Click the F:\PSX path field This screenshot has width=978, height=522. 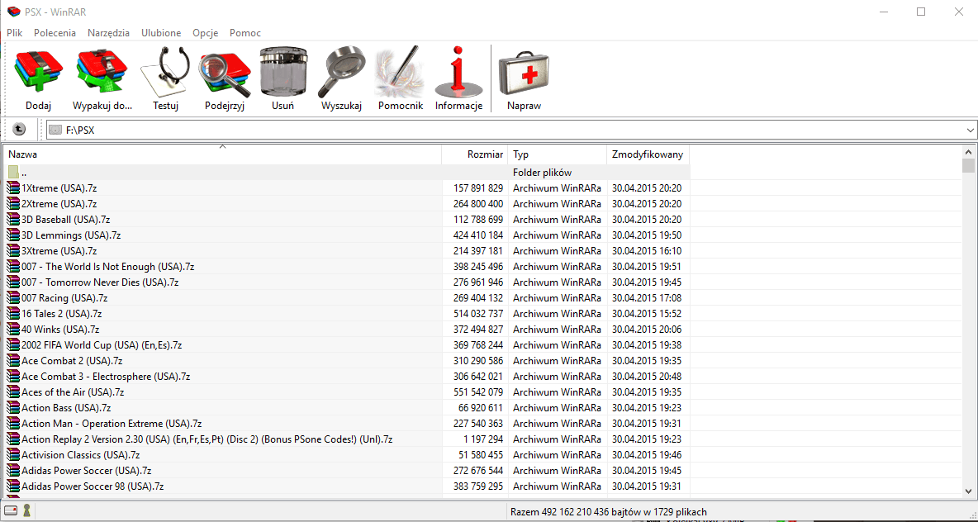506,130
